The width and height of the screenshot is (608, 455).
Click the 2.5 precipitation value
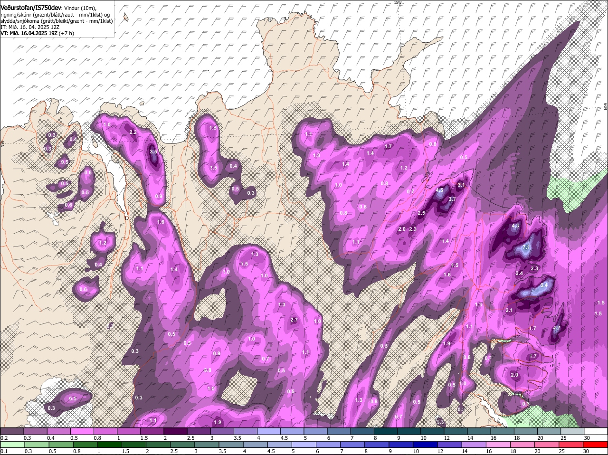coord(421,213)
